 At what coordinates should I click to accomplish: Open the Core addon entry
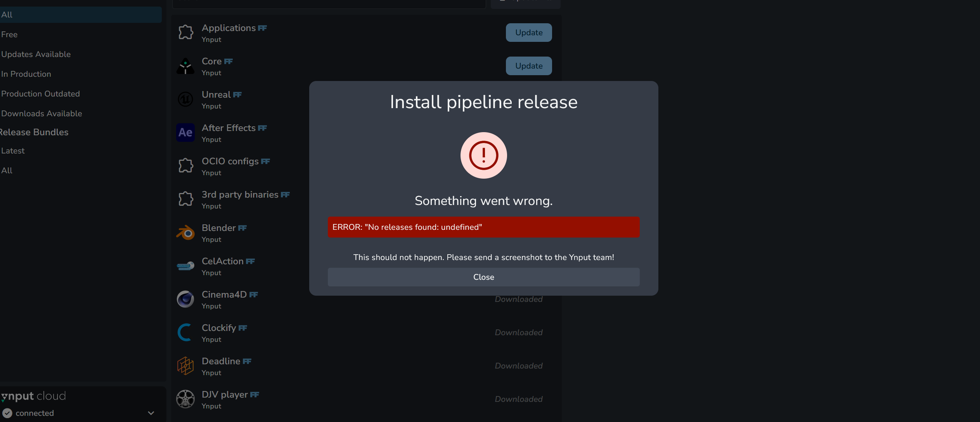366,66
